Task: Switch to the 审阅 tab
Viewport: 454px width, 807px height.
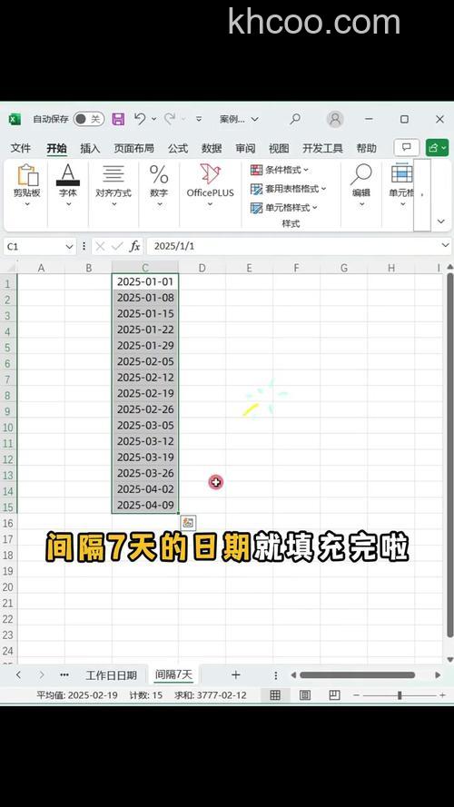Action: (245, 148)
